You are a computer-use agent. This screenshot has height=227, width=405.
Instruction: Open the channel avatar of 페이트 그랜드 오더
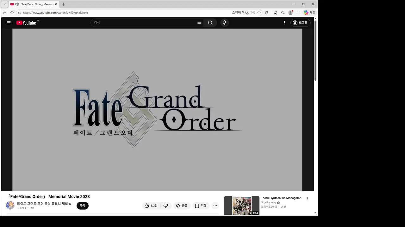10,205
